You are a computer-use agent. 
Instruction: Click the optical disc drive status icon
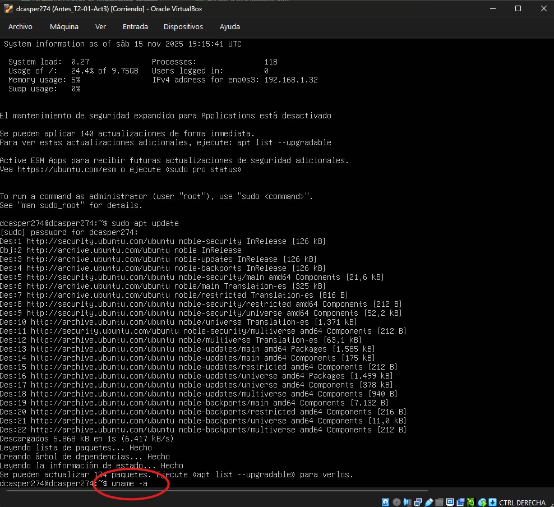tap(396, 502)
